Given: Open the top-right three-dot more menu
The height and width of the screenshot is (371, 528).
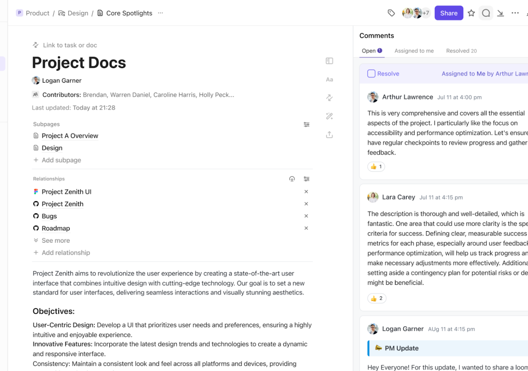Looking at the screenshot, I should point(515,13).
